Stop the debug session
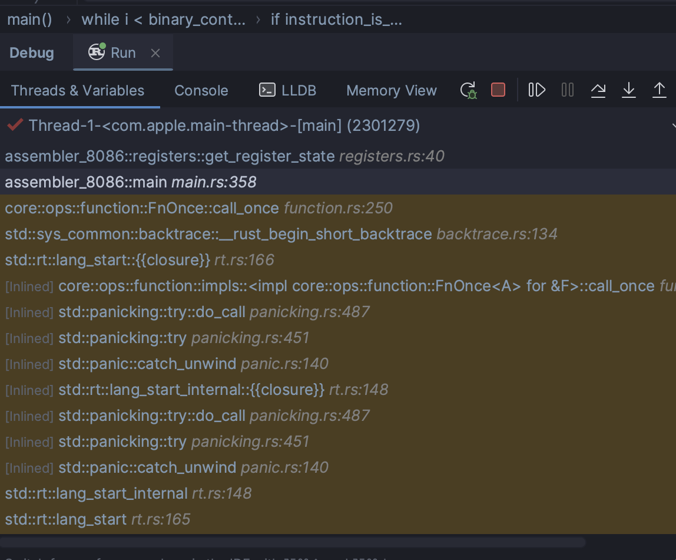 [498, 90]
